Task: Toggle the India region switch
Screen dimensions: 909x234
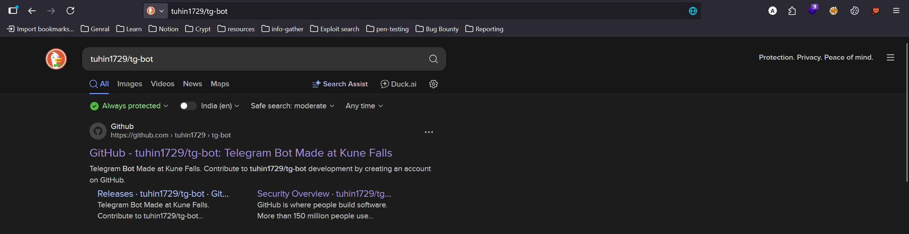Action: click(187, 106)
